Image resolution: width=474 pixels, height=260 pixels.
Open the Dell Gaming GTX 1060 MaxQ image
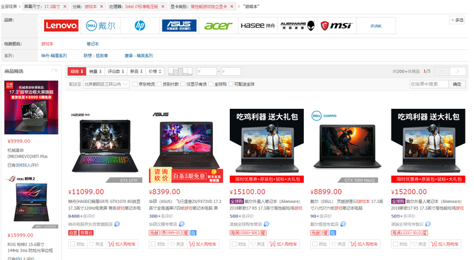coord(347,146)
